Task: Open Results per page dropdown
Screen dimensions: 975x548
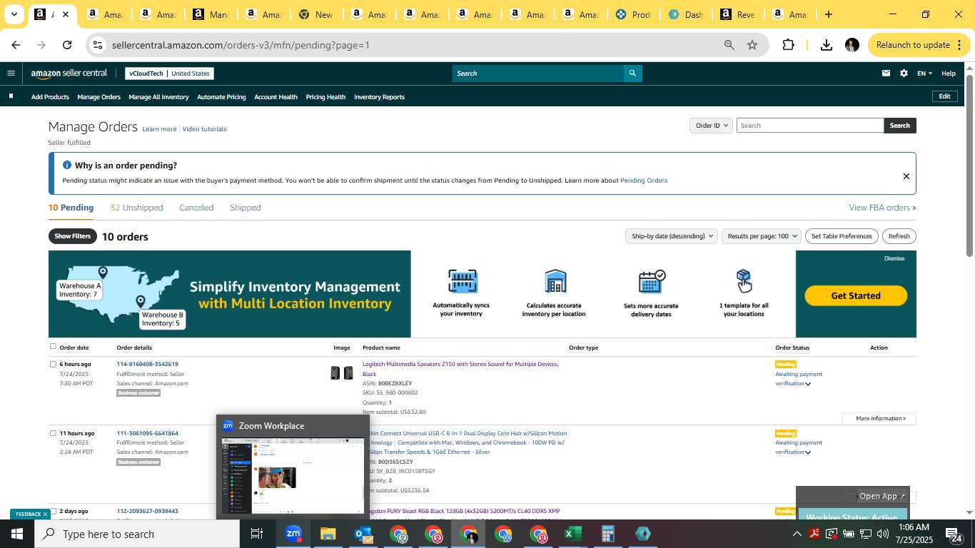Action: (x=762, y=236)
